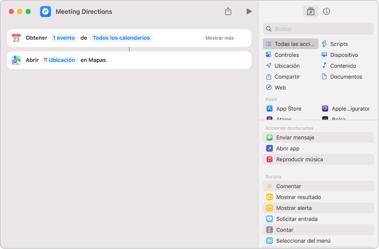Select the App Store app entry
The height and width of the screenshot is (249, 379).
click(x=288, y=109)
